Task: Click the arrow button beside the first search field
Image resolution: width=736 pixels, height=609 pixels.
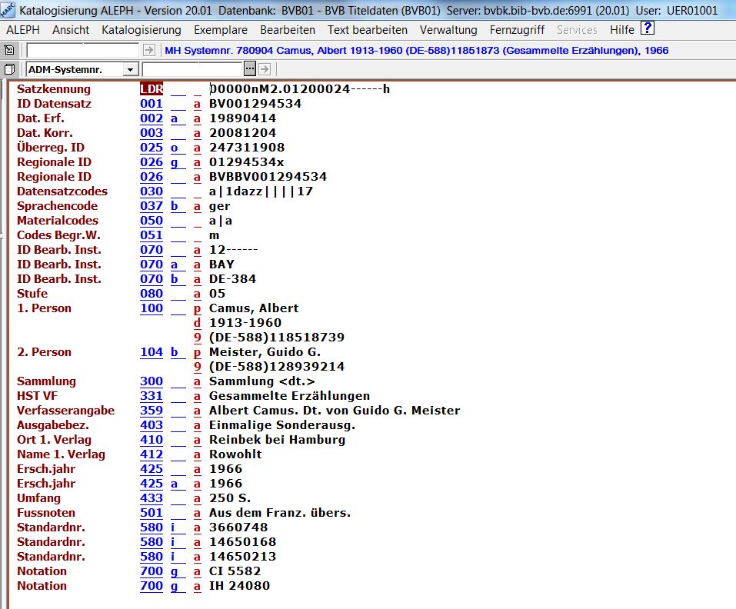Action: (149, 50)
